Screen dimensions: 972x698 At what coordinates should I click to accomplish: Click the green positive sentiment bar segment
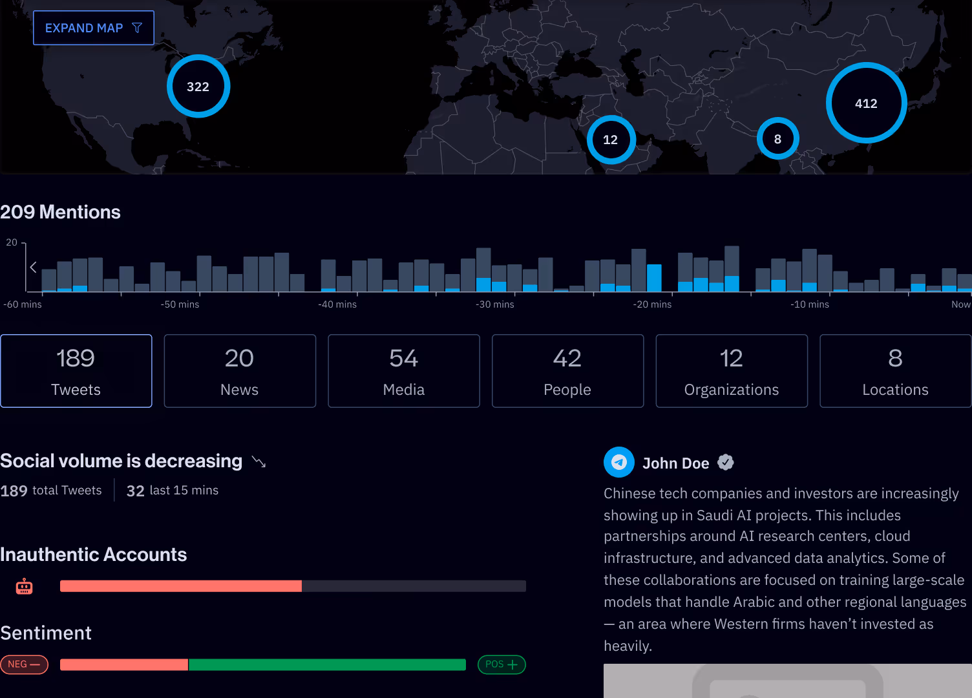coord(327,664)
